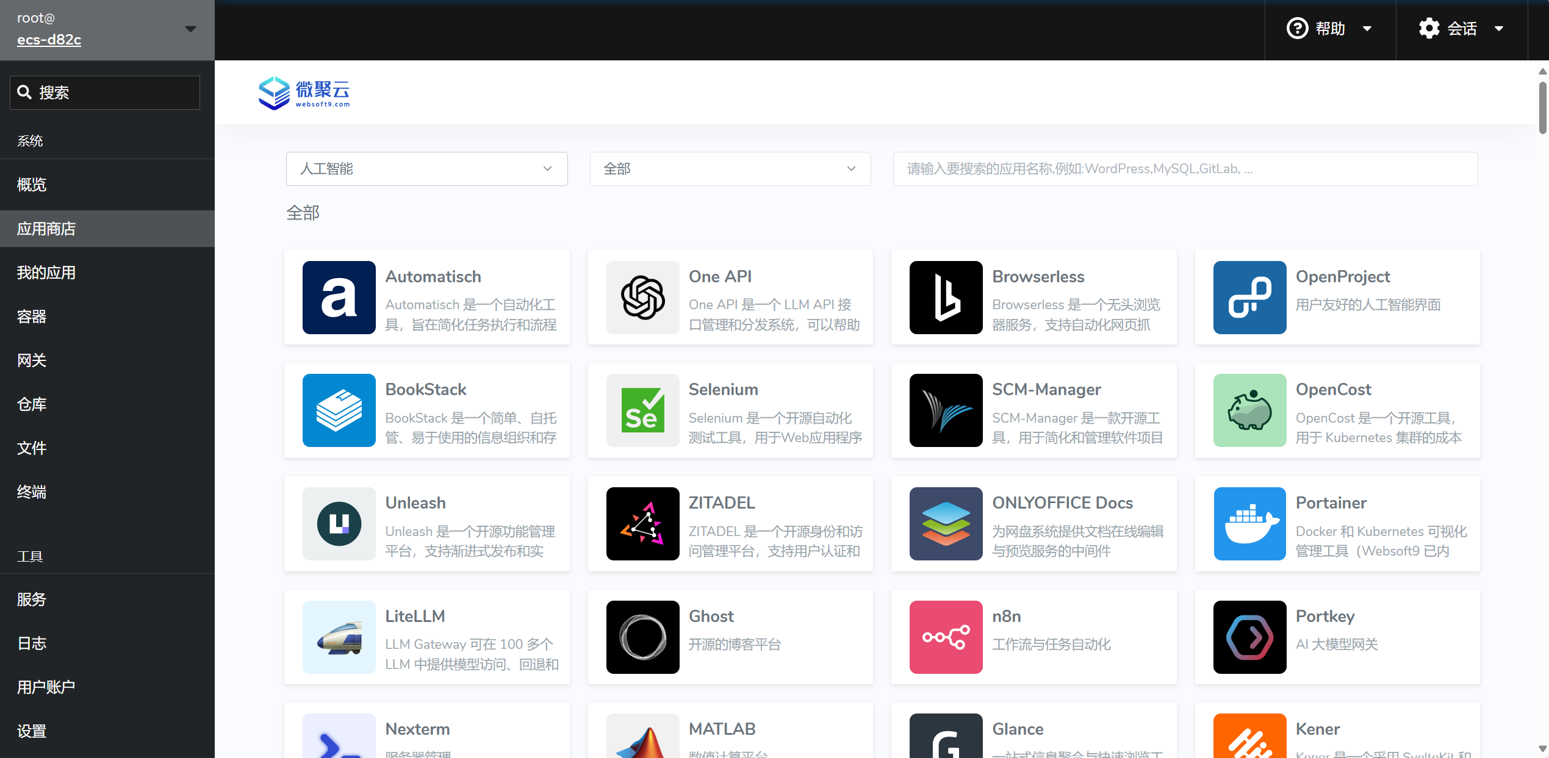Go to 容器 in the sidebar
The width and height of the screenshot is (1549, 758).
32,316
